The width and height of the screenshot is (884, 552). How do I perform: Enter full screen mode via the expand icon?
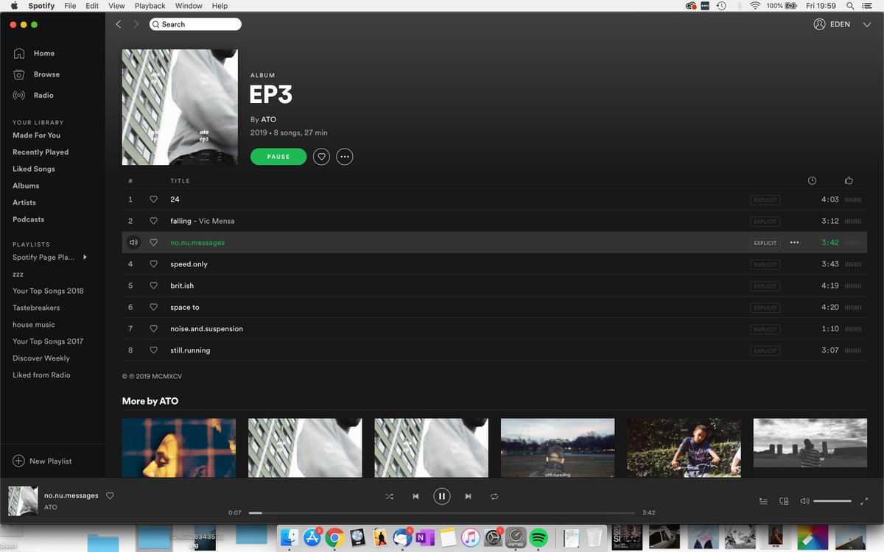click(864, 501)
